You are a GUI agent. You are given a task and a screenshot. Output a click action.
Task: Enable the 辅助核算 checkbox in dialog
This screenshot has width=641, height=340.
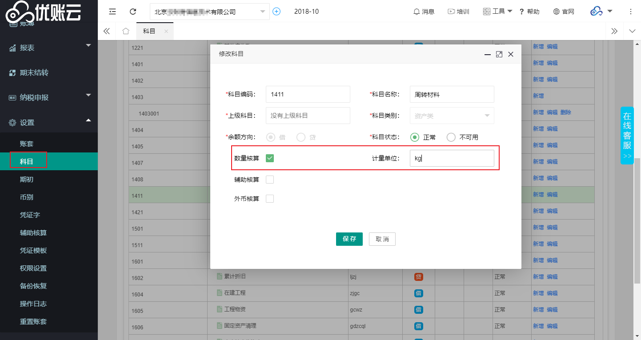(270, 180)
